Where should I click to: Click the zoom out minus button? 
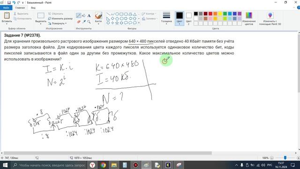[271, 158]
